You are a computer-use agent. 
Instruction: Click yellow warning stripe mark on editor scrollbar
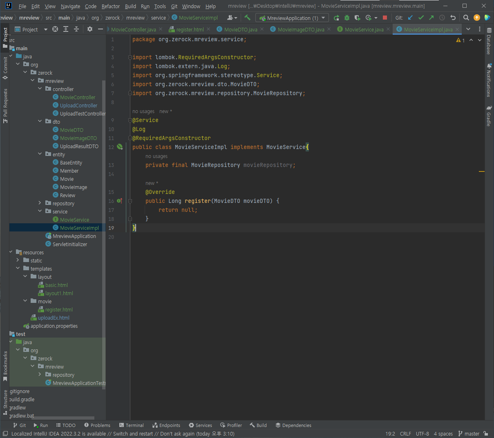click(482, 171)
